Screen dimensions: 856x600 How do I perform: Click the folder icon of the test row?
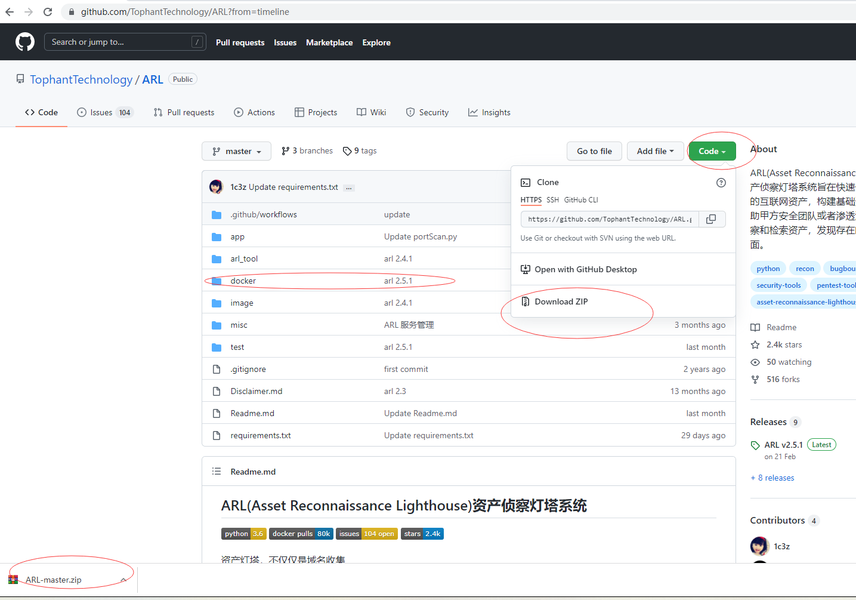(x=217, y=347)
